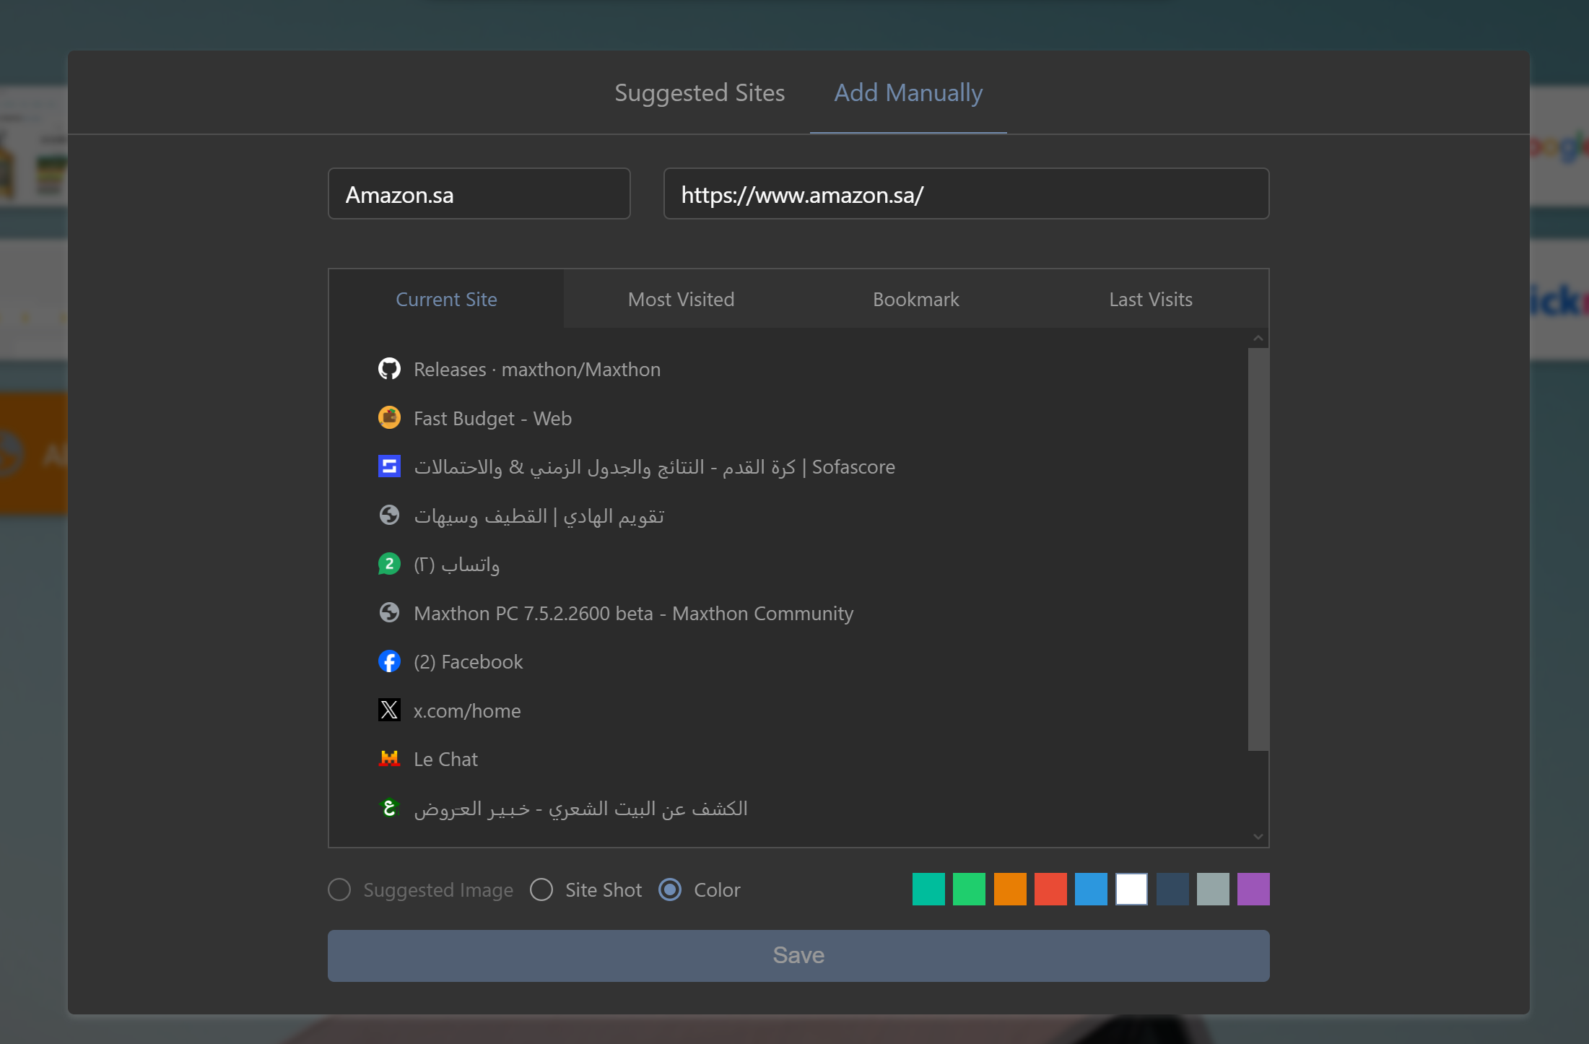Viewport: 1589px width, 1044px height.
Task: Choose the x.com/home entry in list
Action: (x=467, y=711)
